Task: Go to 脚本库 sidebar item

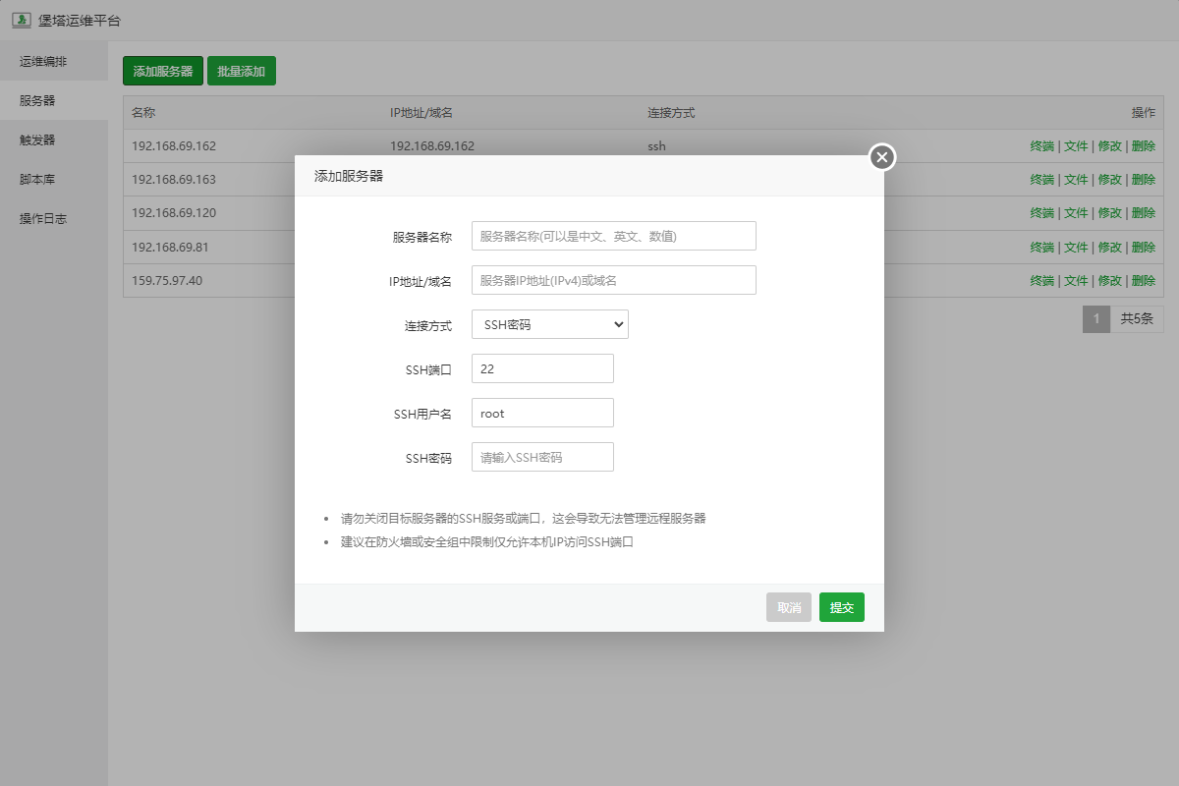Action: 37,179
